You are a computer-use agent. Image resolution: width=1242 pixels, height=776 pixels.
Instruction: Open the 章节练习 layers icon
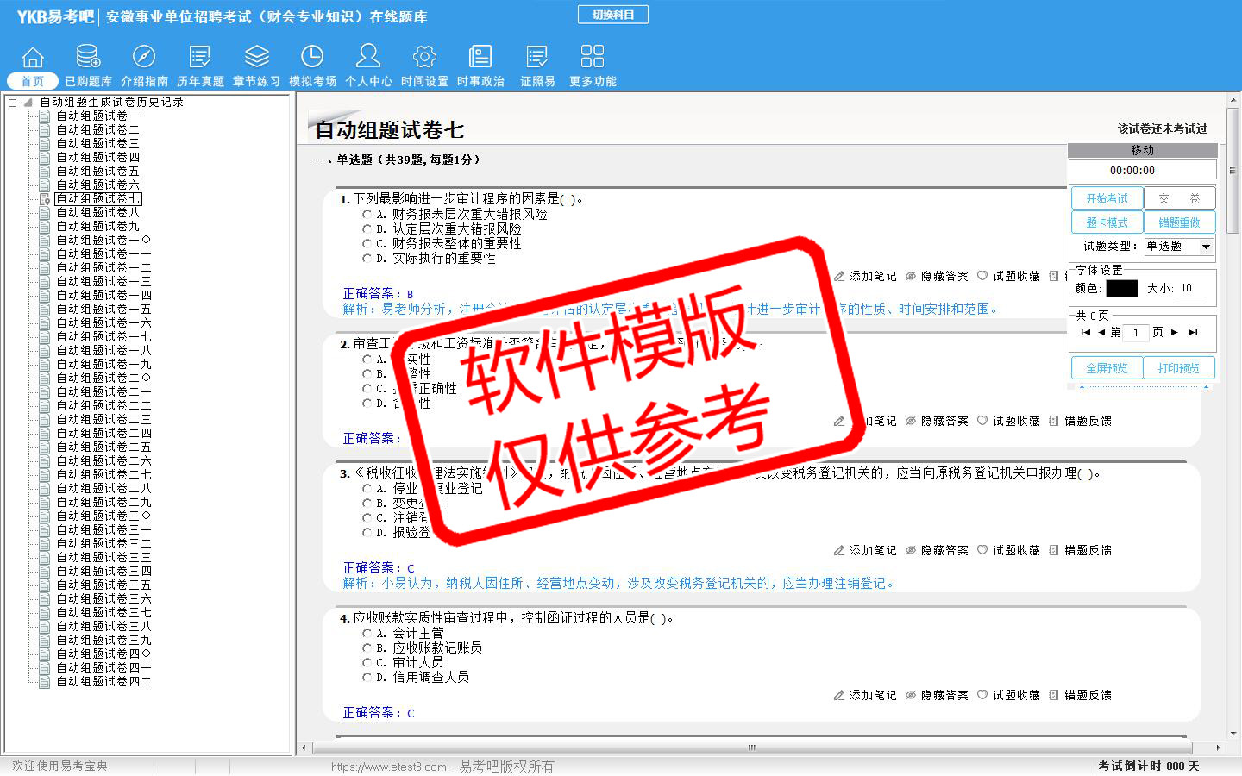click(x=256, y=58)
